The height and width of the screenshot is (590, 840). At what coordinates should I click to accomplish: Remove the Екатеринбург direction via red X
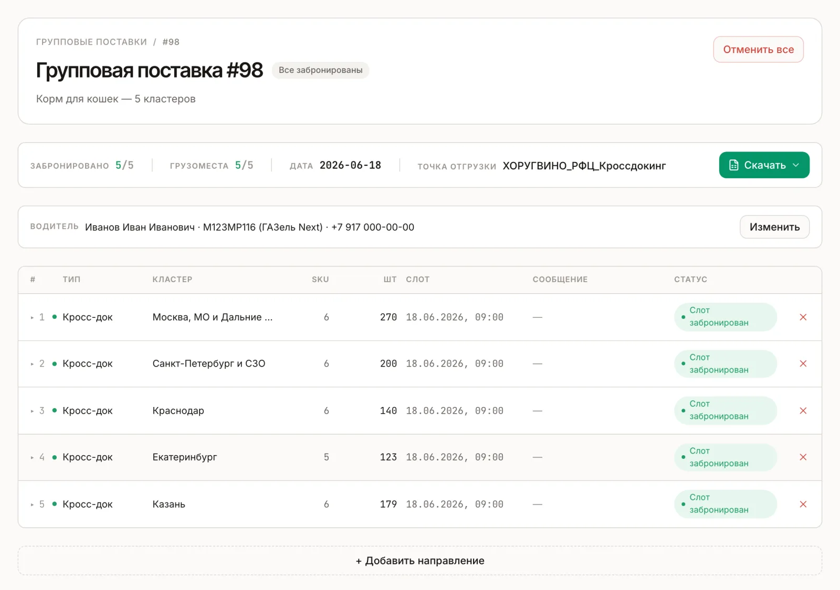click(803, 457)
